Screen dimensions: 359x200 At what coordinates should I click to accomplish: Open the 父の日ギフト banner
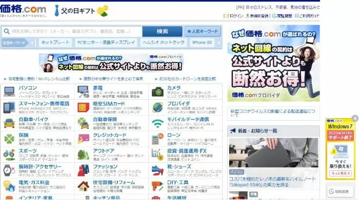tap(81, 11)
